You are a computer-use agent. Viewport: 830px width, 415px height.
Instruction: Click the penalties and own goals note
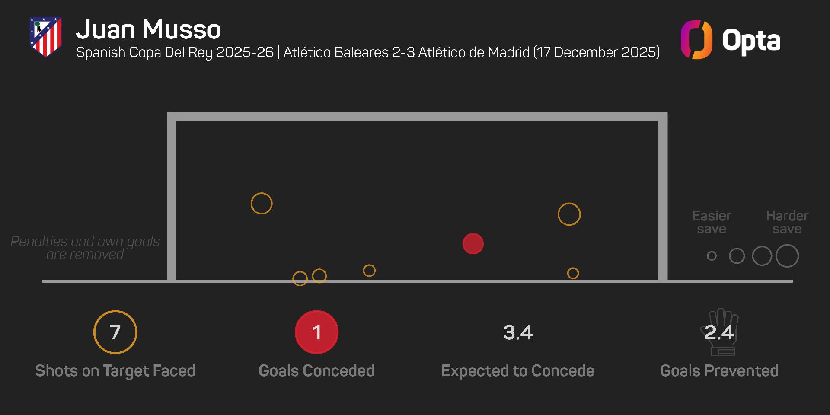click(x=85, y=248)
